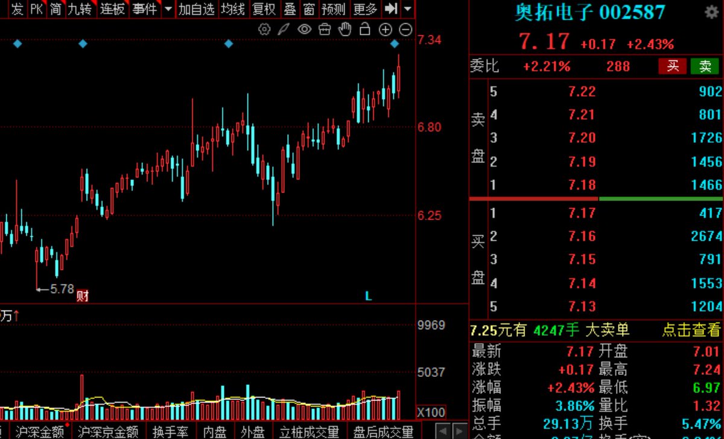Select the hand pan tool
The width and height of the screenshot is (724, 439).
tap(345, 28)
